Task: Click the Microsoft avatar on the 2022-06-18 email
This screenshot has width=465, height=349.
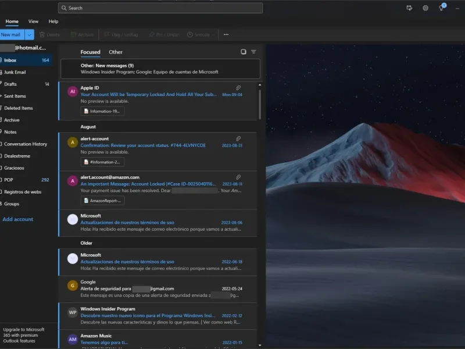Action: [x=73, y=258]
